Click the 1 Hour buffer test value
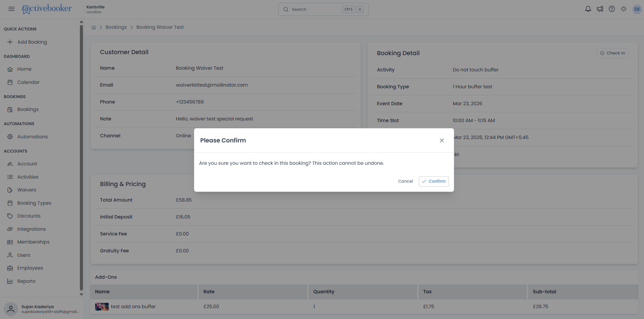This screenshot has width=644, height=319. pyautogui.click(x=472, y=87)
